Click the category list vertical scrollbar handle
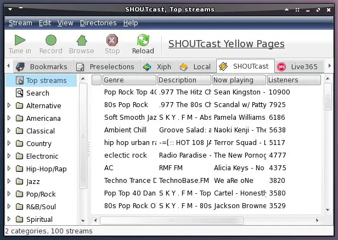 [x=83, y=136]
